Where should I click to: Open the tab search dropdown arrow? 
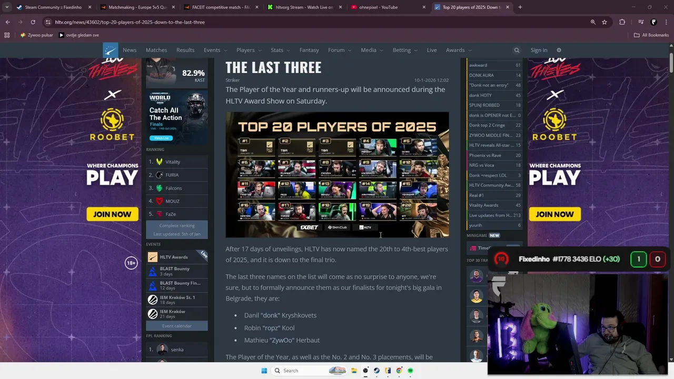[x=6, y=7]
